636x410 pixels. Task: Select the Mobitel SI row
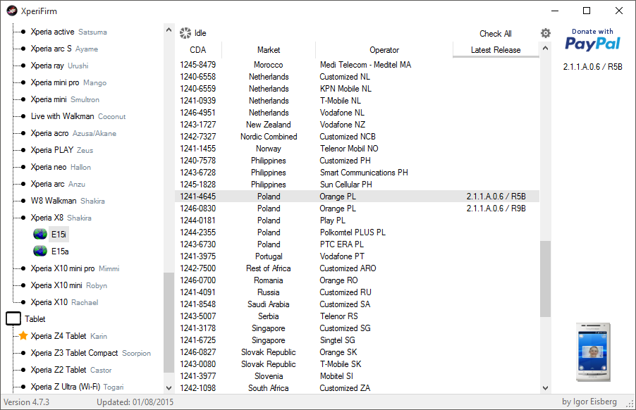(x=357, y=376)
